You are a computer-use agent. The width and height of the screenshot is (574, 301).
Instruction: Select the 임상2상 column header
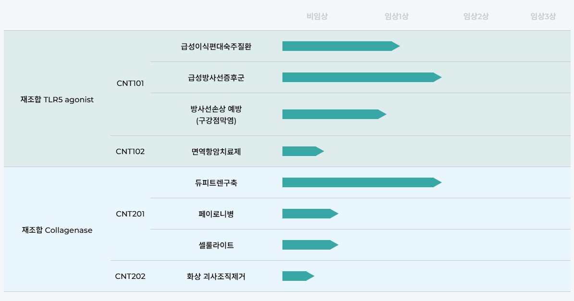(x=476, y=16)
